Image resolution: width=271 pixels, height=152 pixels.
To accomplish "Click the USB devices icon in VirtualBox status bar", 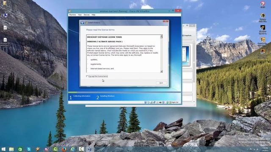I will (x=154, y=102).
